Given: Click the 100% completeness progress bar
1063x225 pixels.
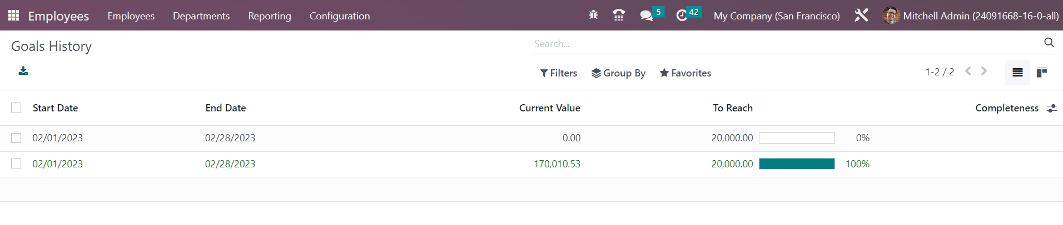Looking at the screenshot, I should [x=797, y=163].
